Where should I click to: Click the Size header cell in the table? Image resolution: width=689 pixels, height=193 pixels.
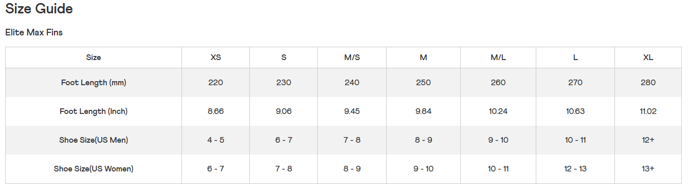tap(94, 57)
